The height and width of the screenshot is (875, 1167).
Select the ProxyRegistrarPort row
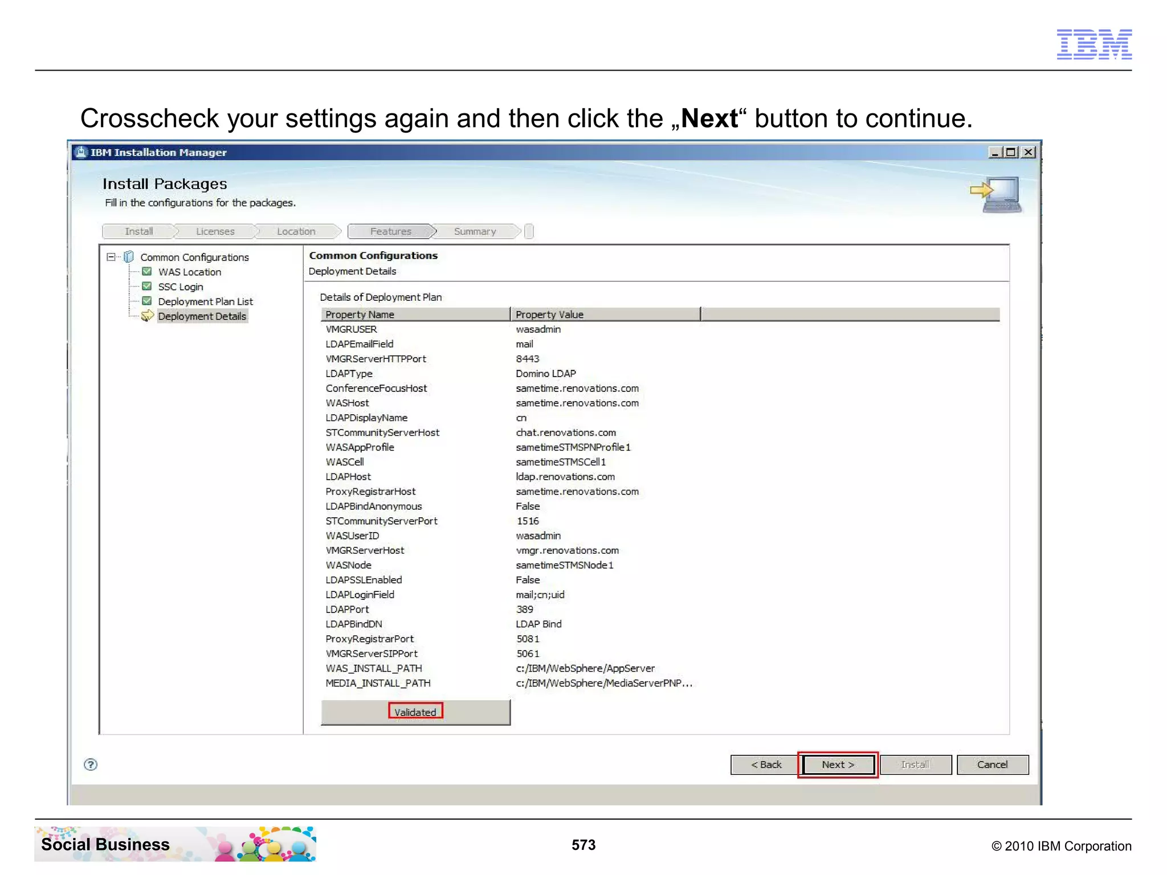(x=660, y=639)
